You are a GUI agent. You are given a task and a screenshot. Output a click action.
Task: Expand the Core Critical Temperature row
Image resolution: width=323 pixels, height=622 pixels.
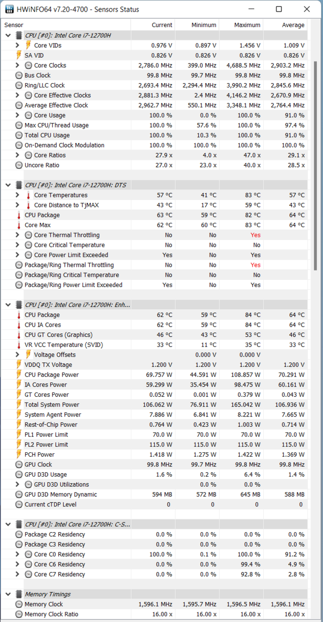[x=17, y=245]
